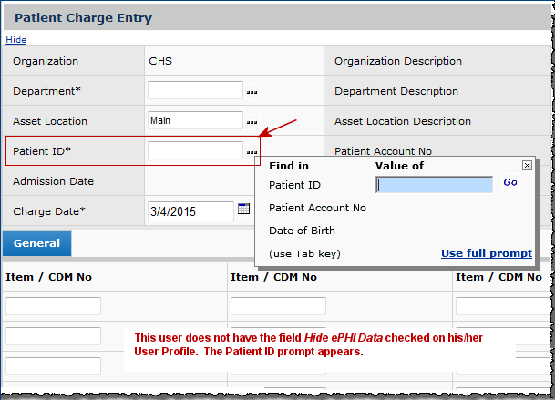This screenshot has width=555, height=400.
Task: Click the Patient ID field in the form
Action: 195,150
